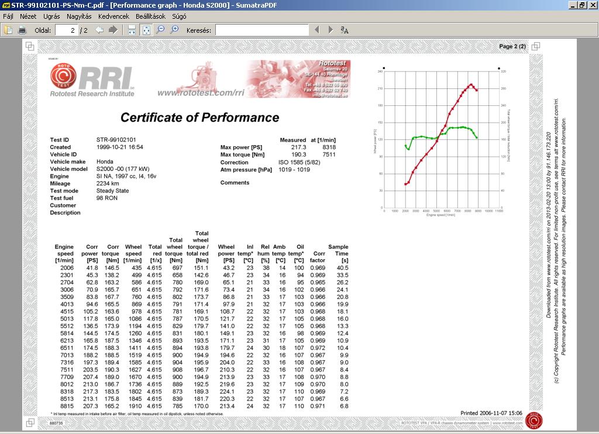Click max power value 217.3
Screen dimensions: 599x434
tap(299, 147)
